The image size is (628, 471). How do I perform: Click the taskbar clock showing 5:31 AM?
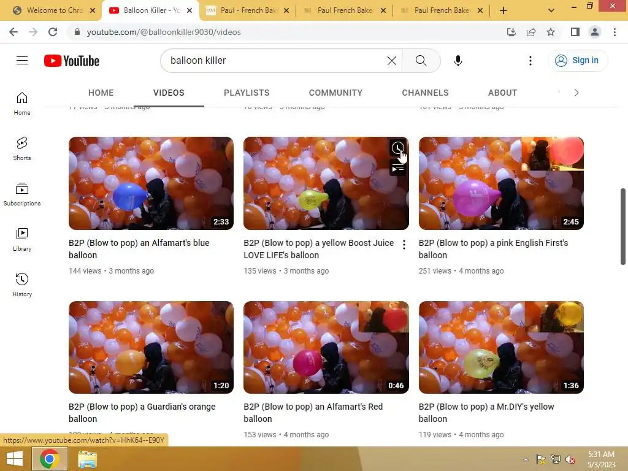click(x=601, y=459)
